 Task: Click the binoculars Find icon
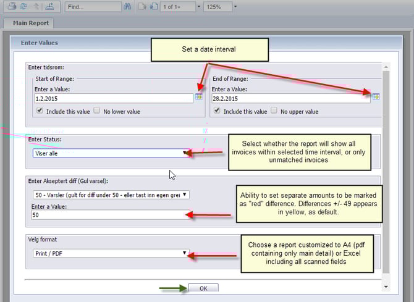click(127, 6)
